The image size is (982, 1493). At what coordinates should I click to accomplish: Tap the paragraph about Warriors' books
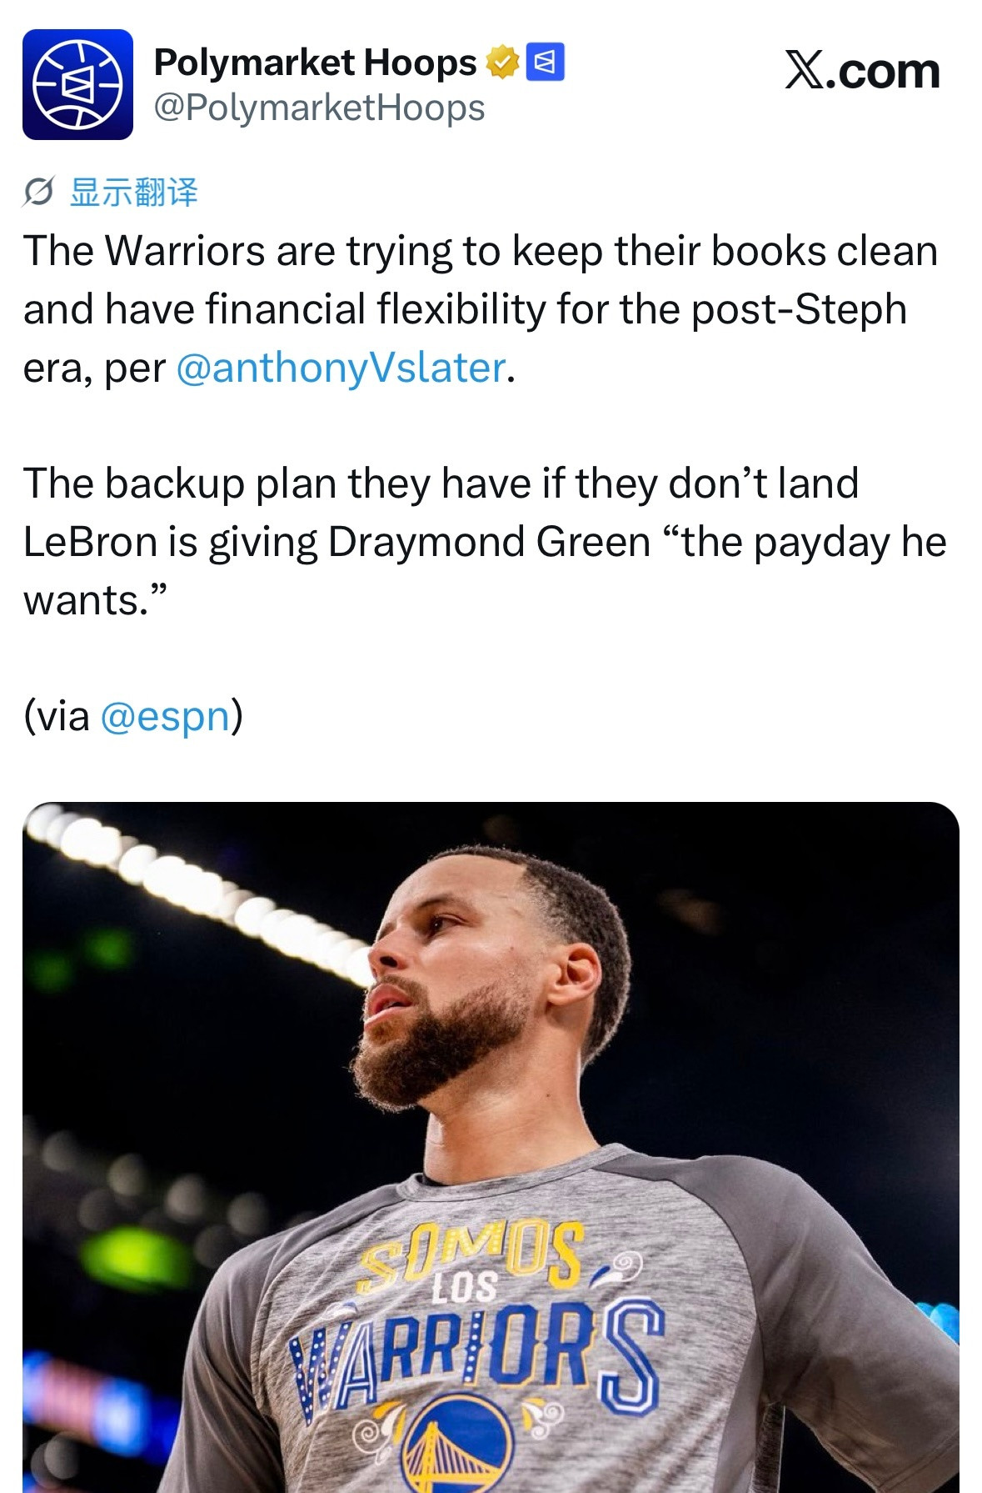(481, 309)
